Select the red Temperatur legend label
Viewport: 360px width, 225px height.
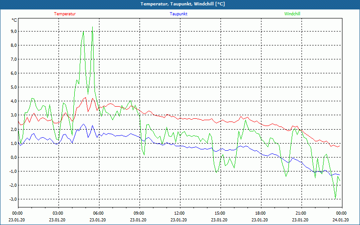65,14
